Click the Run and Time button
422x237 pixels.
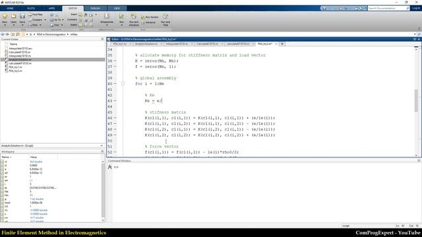(x=166, y=20)
